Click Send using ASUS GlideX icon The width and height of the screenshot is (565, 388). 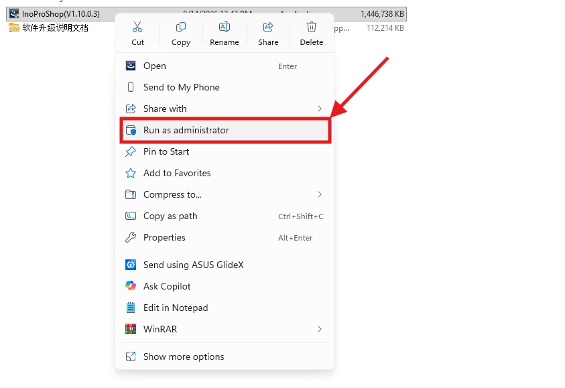coord(131,265)
